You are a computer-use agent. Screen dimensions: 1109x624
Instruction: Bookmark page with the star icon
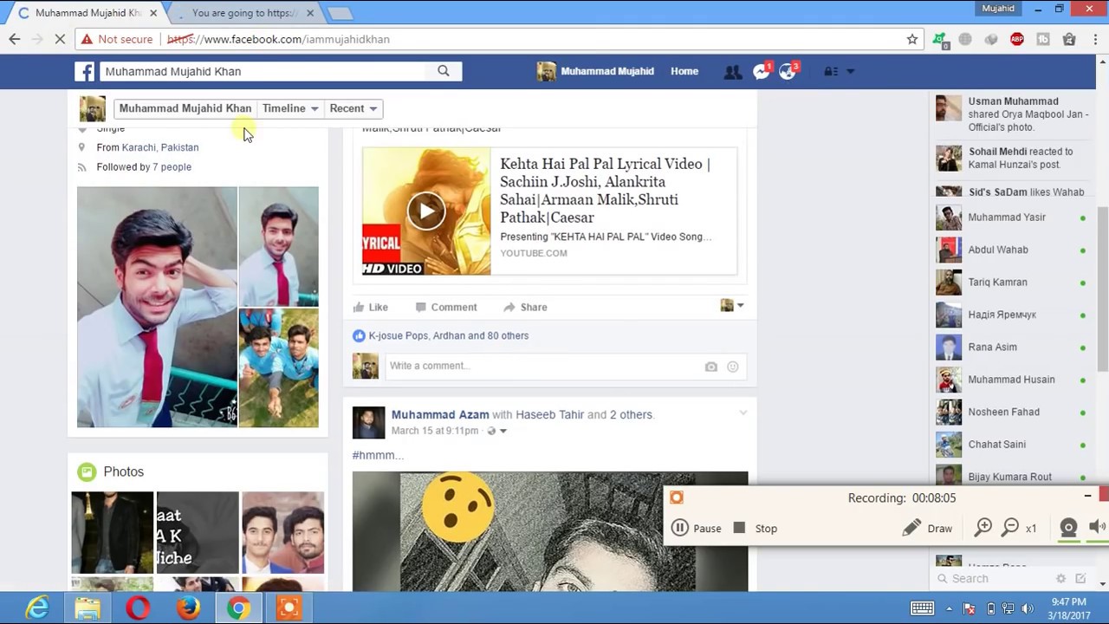click(912, 39)
